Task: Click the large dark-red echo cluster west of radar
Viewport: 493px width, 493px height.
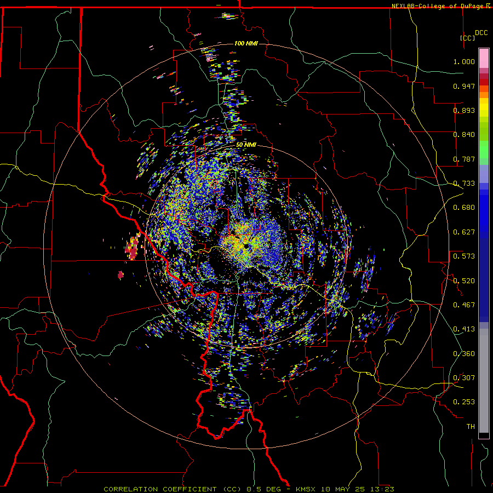Action: (133, 248)
